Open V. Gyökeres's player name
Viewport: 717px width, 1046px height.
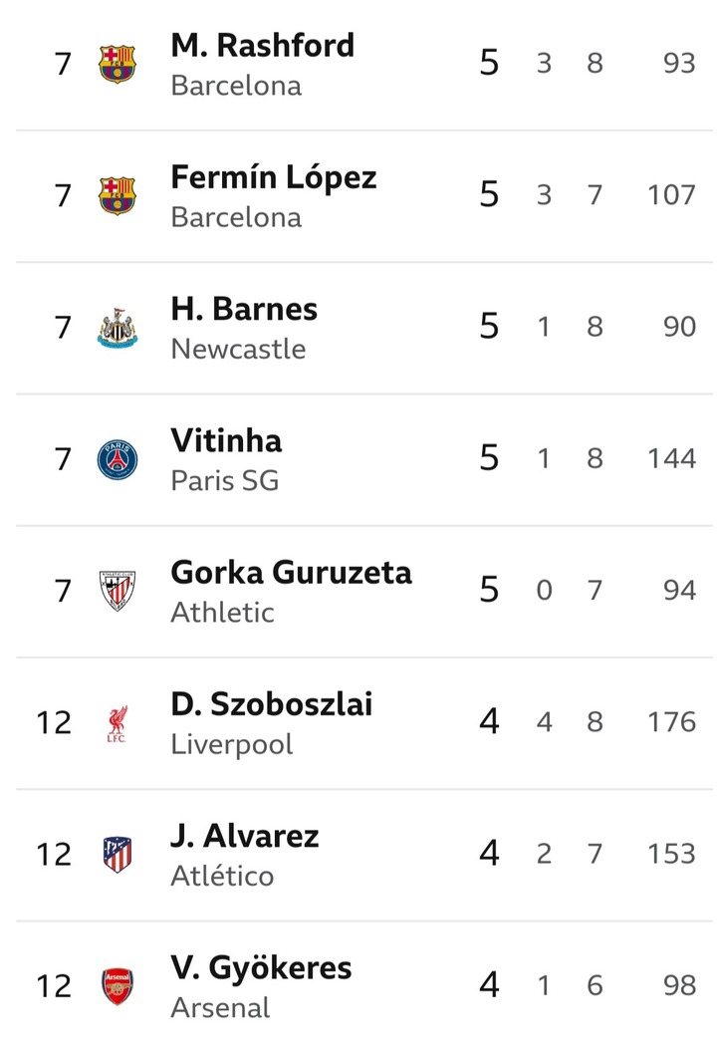click(261, 968)
